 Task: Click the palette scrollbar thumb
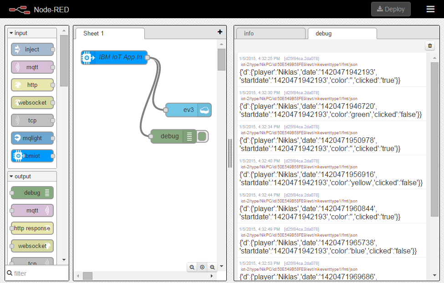coord(64,61)
